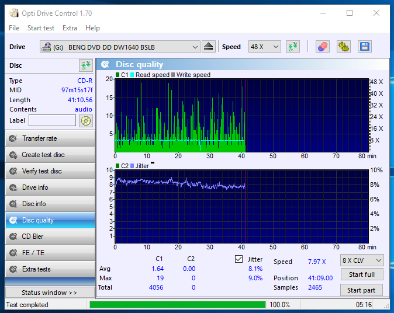
Task: Open the 8 X CLV scan speed dropdown
Action: click(362, 260)
